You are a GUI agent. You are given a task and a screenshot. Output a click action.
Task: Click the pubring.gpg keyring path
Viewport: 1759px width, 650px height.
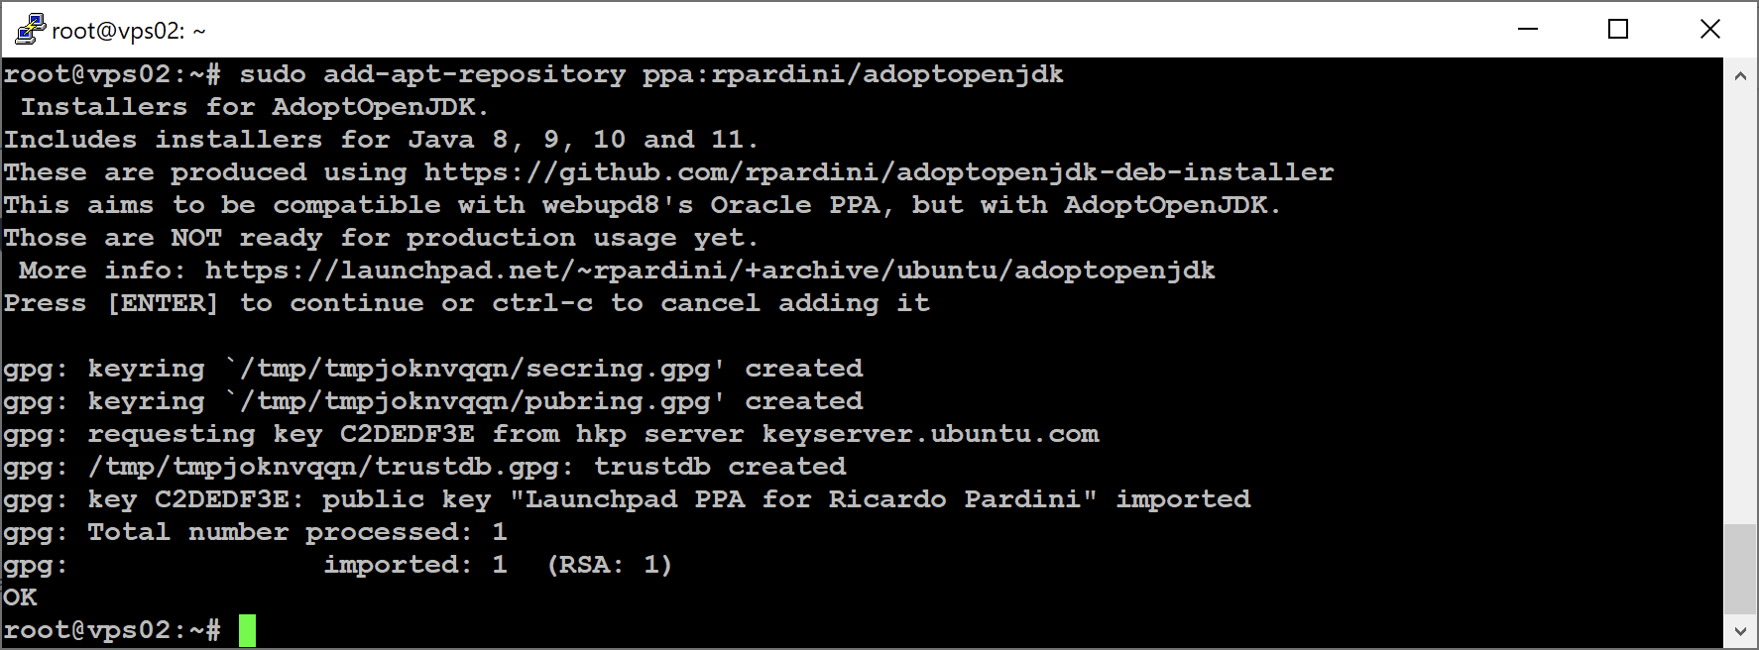[475, 401]
